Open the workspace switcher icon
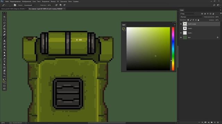Viewport: 222px width, 124px height. (x=218, y=5)
